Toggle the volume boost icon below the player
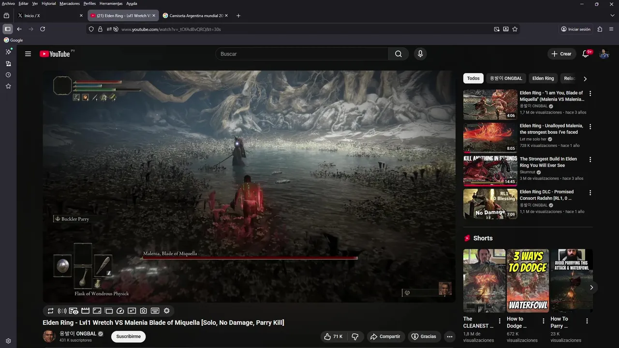 tap(62, 311)
